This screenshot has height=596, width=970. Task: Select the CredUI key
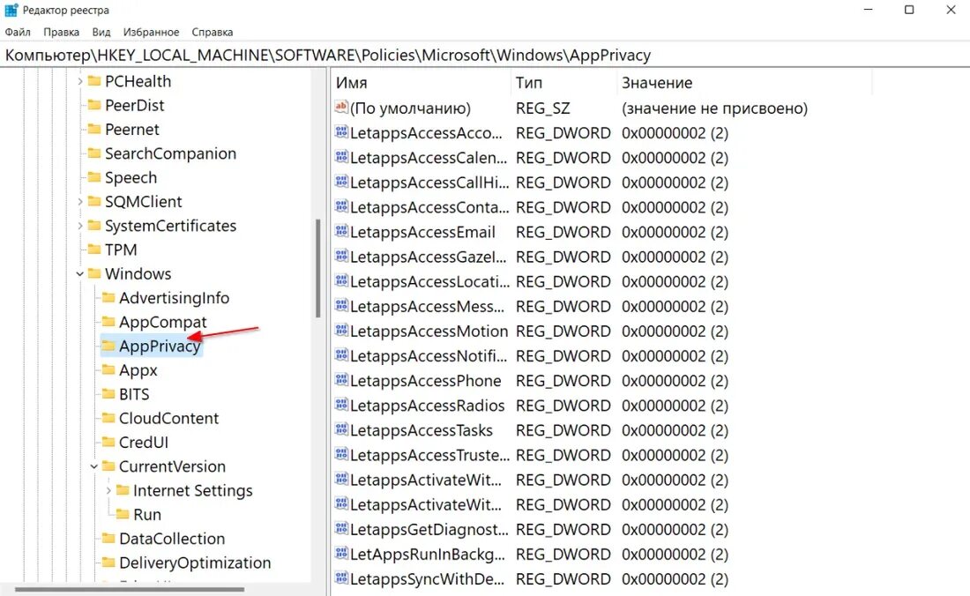[144, 443]
